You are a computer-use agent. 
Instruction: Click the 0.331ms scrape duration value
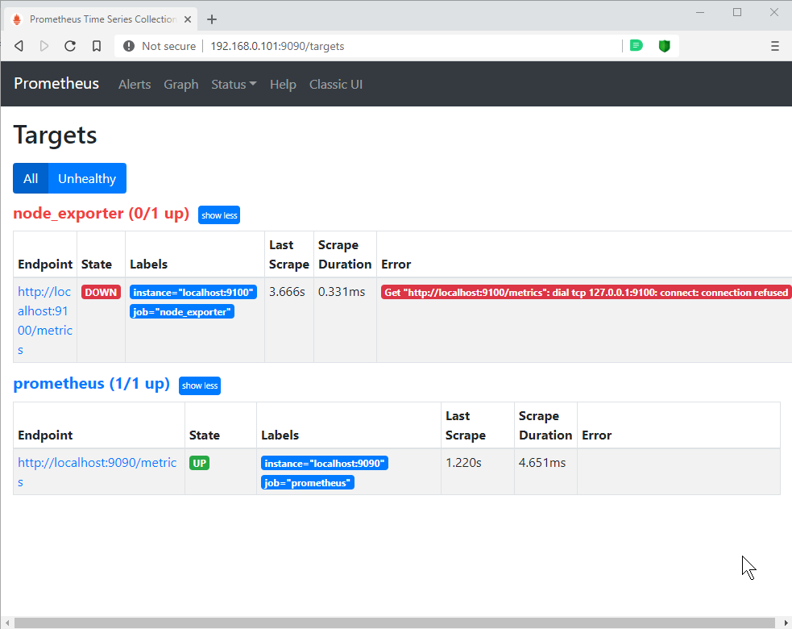point(342,292)
